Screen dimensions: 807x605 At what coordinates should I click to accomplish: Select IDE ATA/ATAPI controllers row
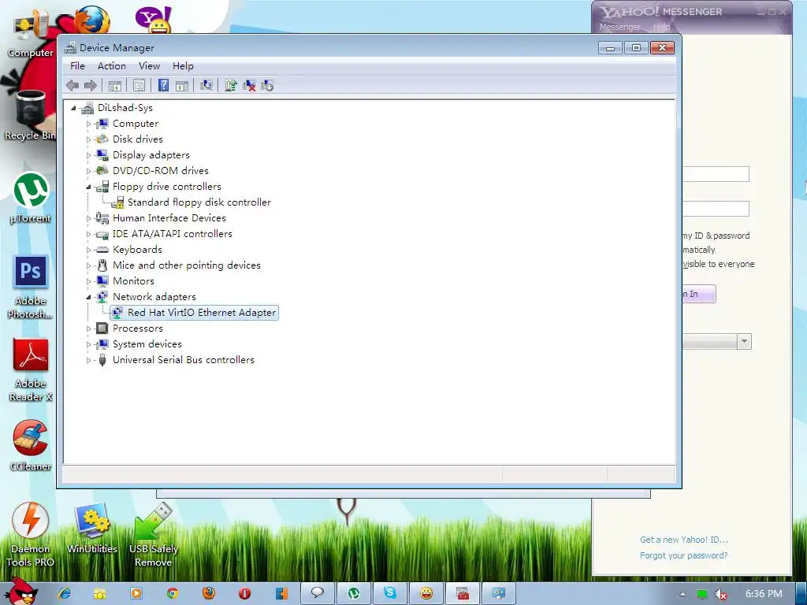(x=173, y=234)
